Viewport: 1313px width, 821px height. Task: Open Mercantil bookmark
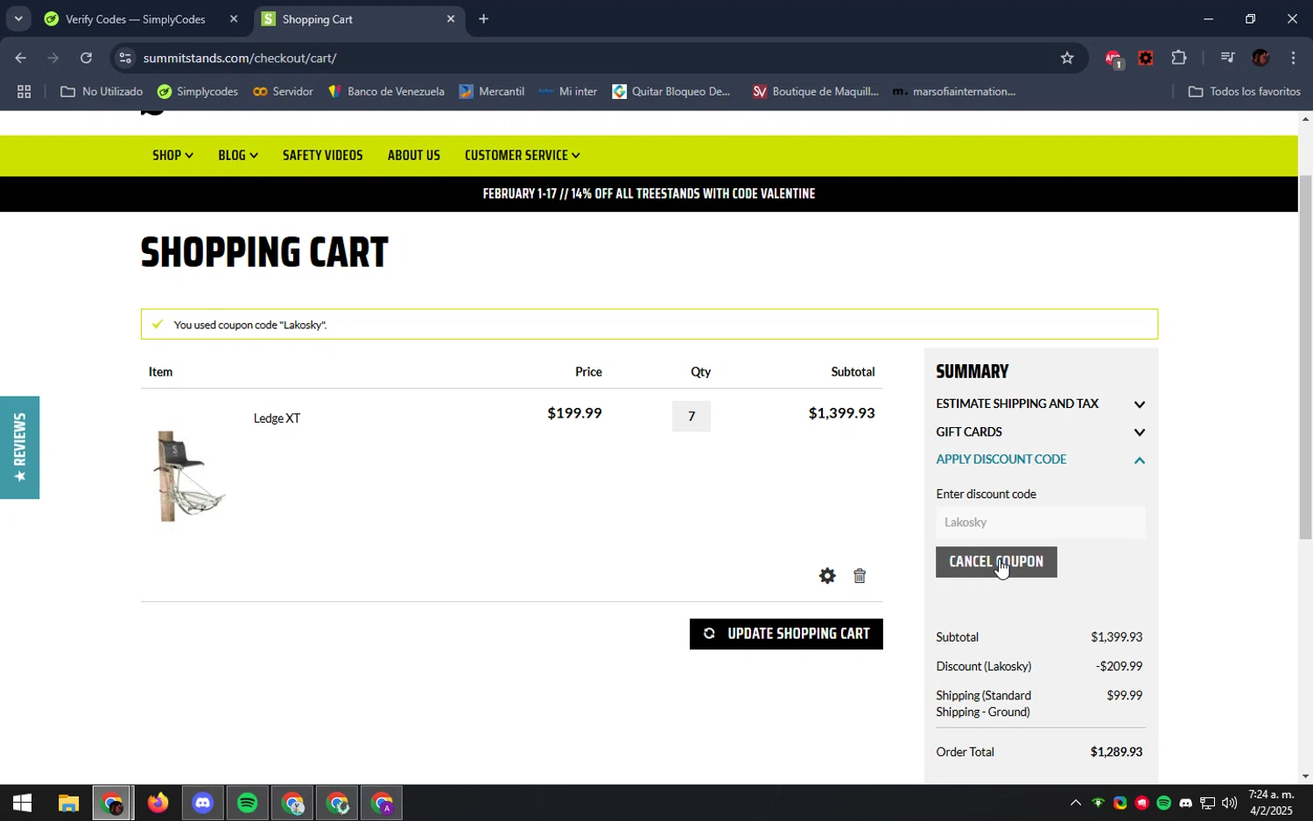pyautogui.click(x=492, y=91)
